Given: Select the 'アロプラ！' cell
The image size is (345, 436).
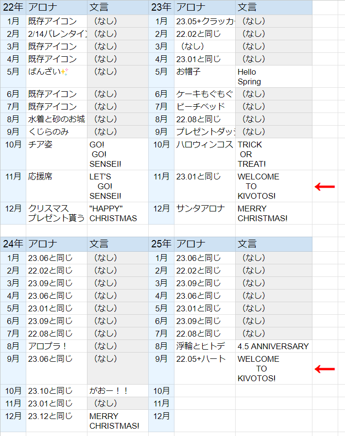Looking at the screenshot, I should pos(56,346).
